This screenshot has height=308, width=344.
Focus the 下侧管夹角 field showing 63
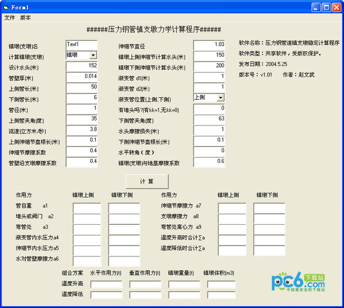pos(209,119)
